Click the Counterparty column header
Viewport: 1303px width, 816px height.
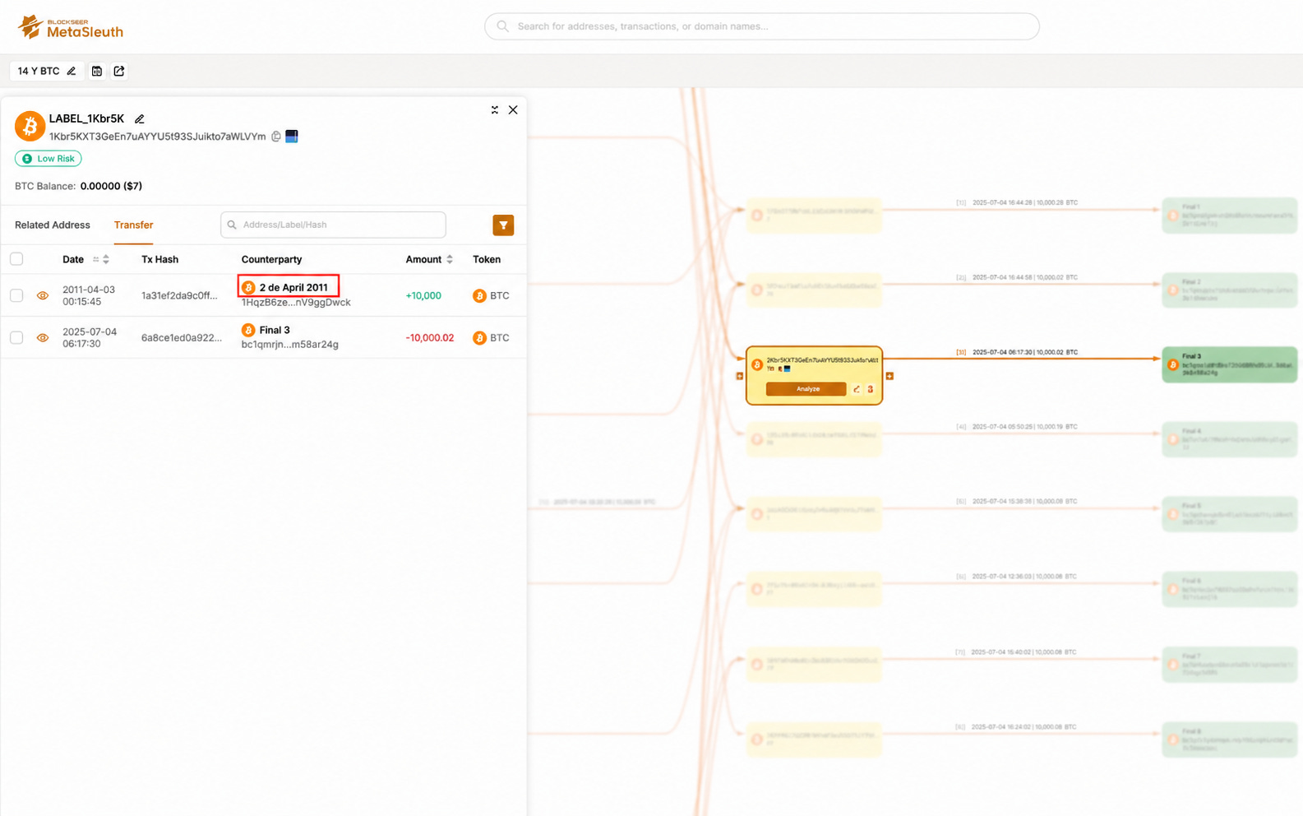point(271,260)
